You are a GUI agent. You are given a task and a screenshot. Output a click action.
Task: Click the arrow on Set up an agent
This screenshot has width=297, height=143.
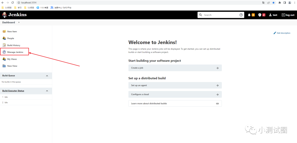[218, 85]
